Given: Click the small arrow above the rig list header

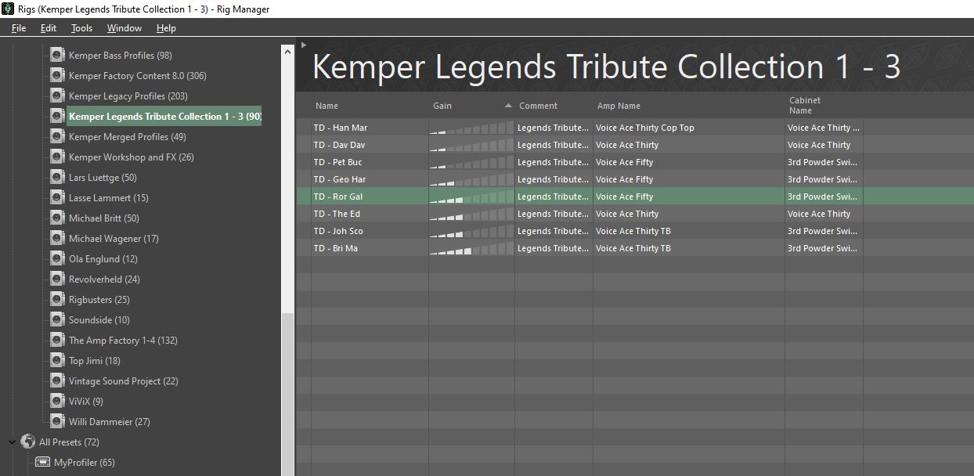Looking at the screenshot, I should coord(304,45).
